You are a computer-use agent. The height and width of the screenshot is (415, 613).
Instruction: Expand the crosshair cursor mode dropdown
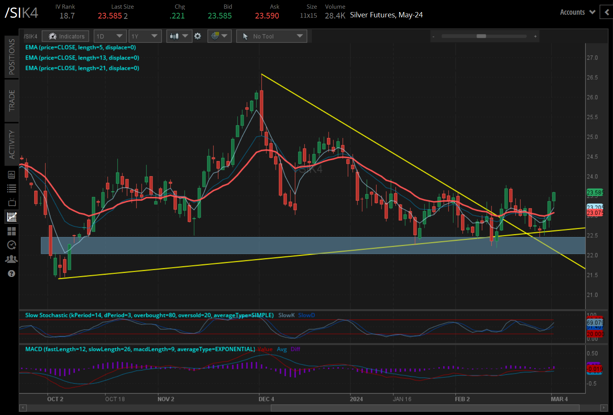click(219, 36)
